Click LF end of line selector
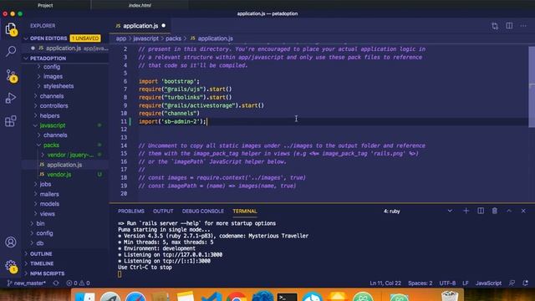 click(x=466, y=283)
